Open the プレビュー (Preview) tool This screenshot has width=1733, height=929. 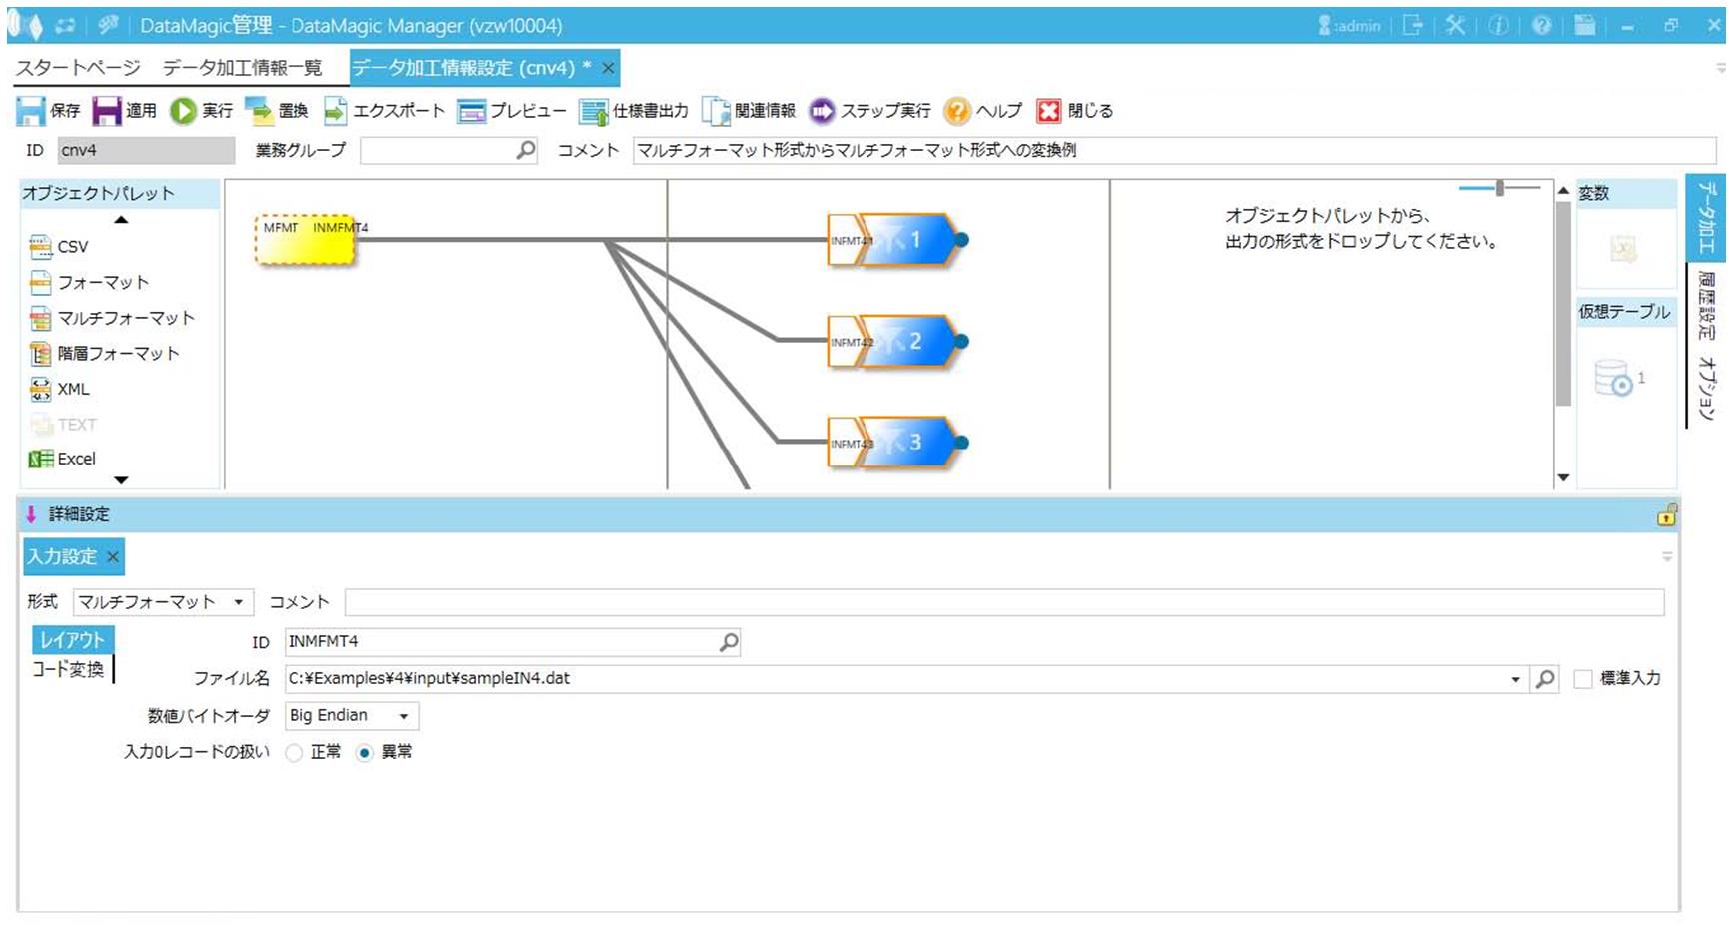pyautogui.click(x=471, y=111)
